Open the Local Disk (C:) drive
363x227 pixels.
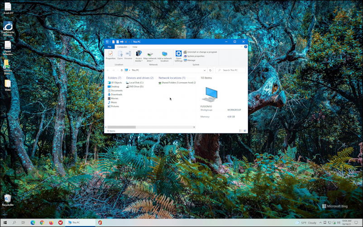(136, 83)
